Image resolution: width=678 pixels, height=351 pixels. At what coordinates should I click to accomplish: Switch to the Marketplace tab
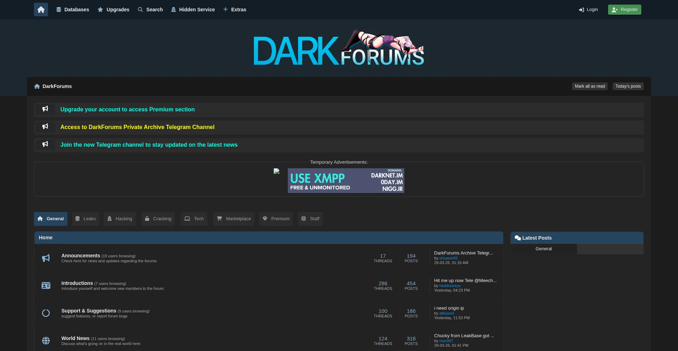[234, 219]
